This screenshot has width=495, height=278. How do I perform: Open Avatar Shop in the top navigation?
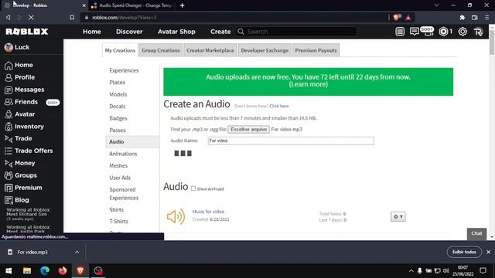(x=176, y=32)
